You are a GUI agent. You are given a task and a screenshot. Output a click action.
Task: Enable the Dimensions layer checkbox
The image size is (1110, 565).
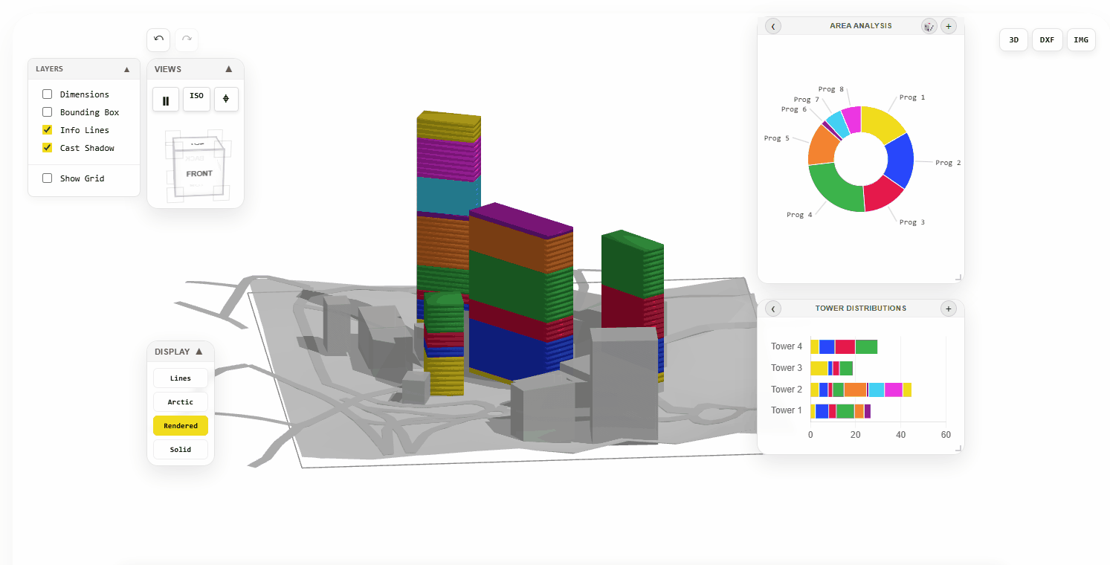48,94
